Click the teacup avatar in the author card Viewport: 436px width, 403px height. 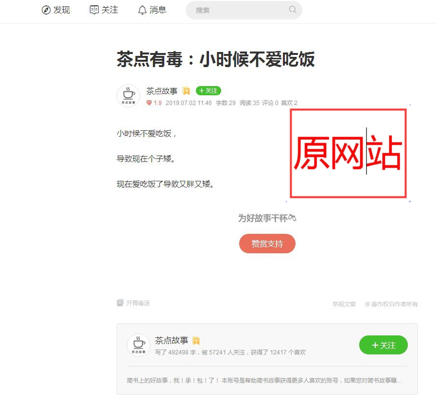pyautogui.click(x=139, y=345)
